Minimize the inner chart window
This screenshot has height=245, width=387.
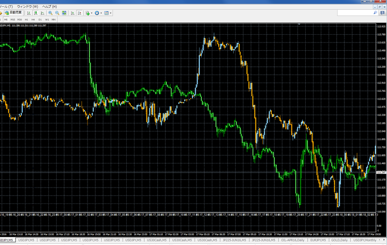click(375, 7)
